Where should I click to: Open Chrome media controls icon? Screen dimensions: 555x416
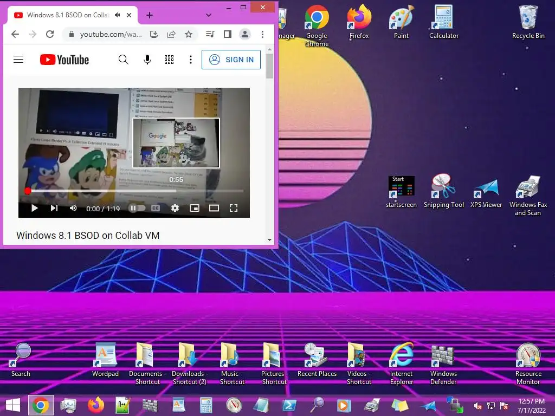click(210, 34)
